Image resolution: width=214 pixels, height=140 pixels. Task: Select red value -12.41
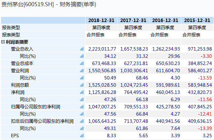pos(205,114)
